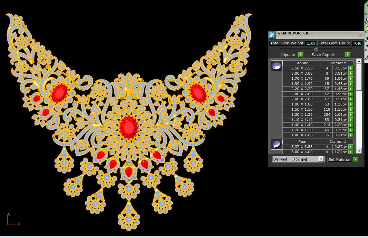Image resolution: width=368 pixels, height=238 pixels.
Task: Click green arrow for 5.37 X 3.58 pear row
Action: click(351, 147)
